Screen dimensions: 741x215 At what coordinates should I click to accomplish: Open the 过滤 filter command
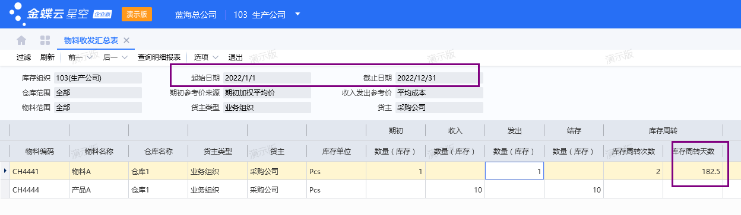[x=24, y=57]
